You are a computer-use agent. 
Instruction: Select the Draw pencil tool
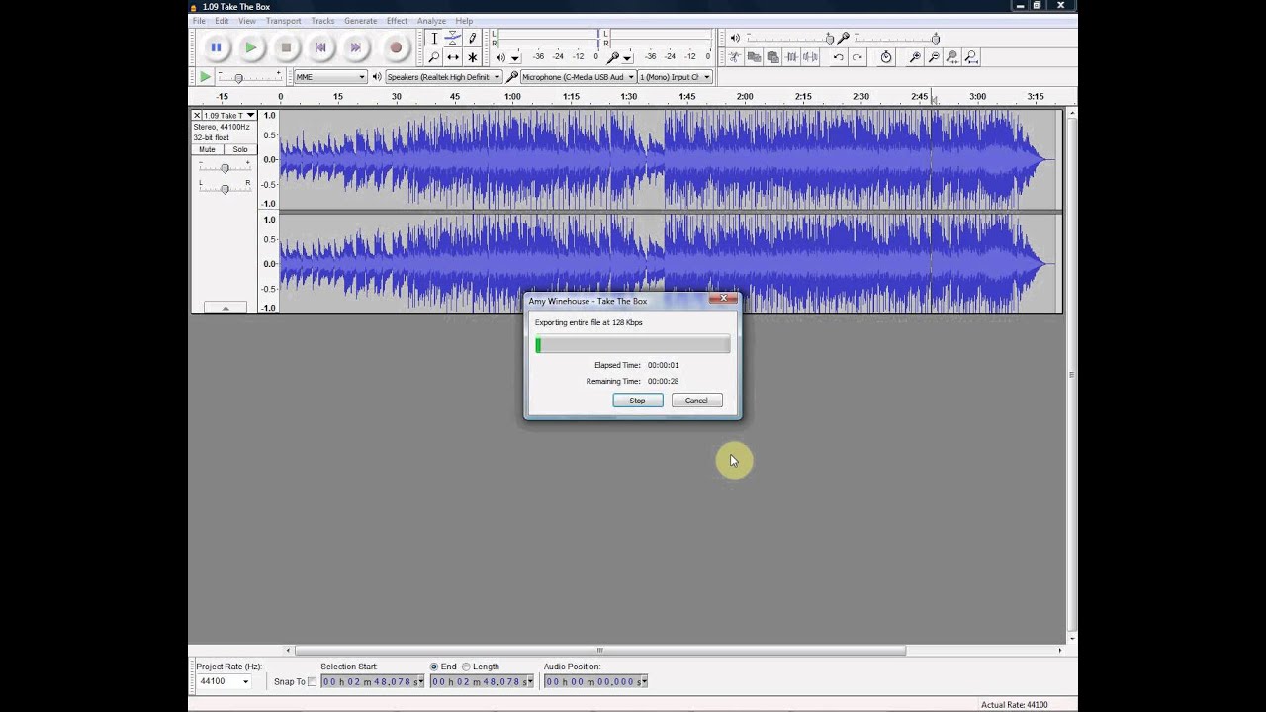click(472, 38)
